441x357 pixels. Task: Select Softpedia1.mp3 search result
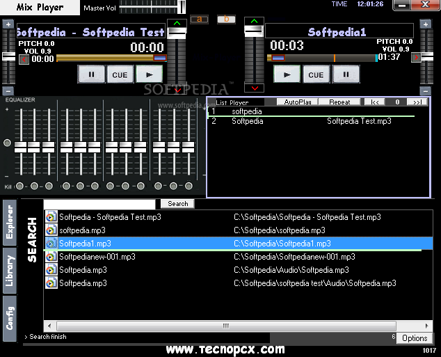pyautogui.click(x=239, y=244)
